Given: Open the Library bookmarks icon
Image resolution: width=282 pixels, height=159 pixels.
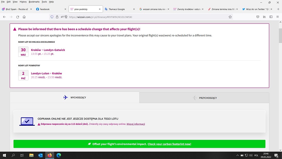Looking at the screenshot, I should 264,17.
